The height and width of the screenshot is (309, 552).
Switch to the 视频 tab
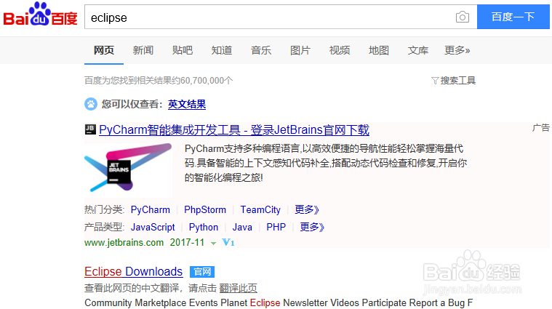[x=340, y=50]
